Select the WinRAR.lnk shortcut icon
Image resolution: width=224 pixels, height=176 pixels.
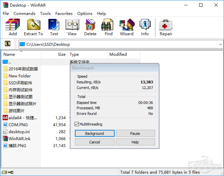pyautogui.click(x=5, y=138)
